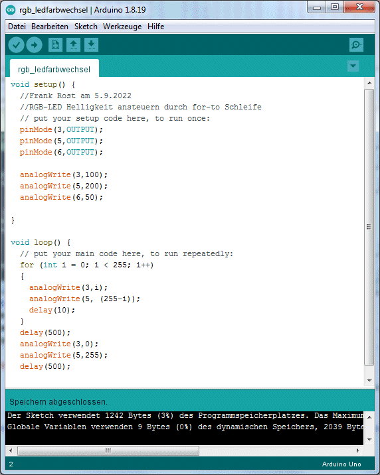Open the Hilfe menu

(156, 27)
